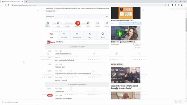Click the Rai Movie channel logo
The image size is (187, 105).
51,42
